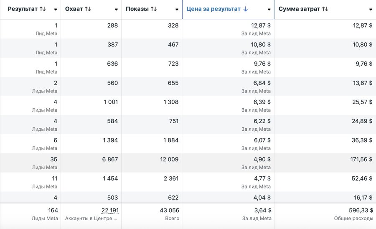
Task: Sort by Сумма затрат column arrows icon
Action: [x=325, y=9]
